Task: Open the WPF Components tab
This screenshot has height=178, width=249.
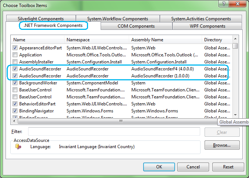Action: point(207,26)
